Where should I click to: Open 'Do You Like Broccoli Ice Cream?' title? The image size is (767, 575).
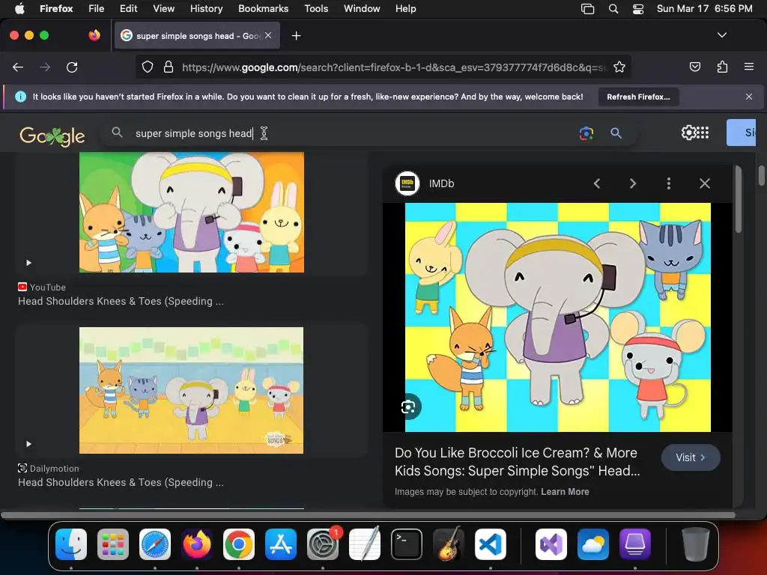tap(517, 461)
